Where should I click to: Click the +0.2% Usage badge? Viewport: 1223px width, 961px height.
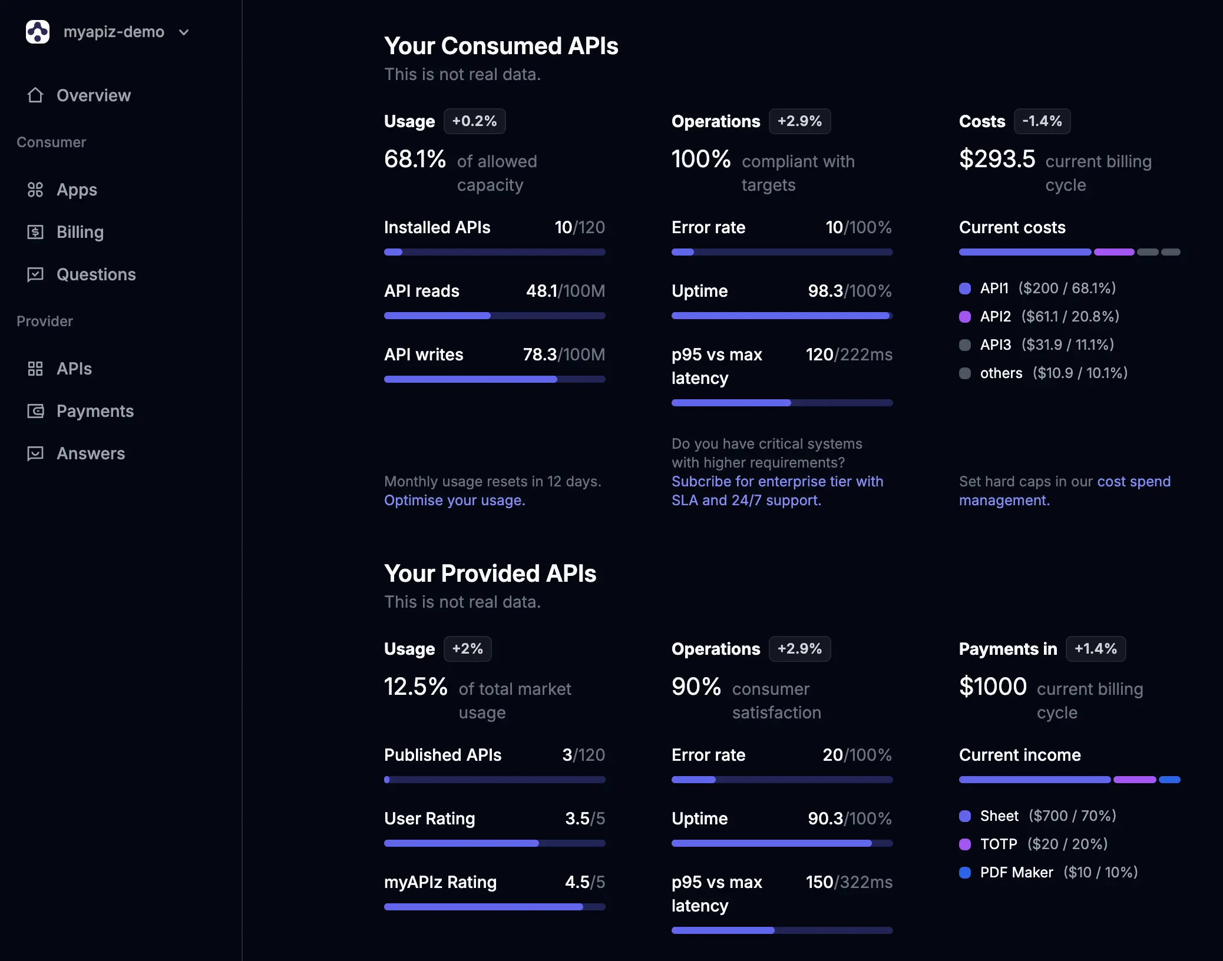474,121
